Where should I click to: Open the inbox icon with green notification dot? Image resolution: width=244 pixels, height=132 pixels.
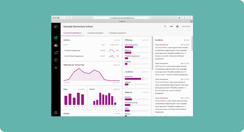56,52
